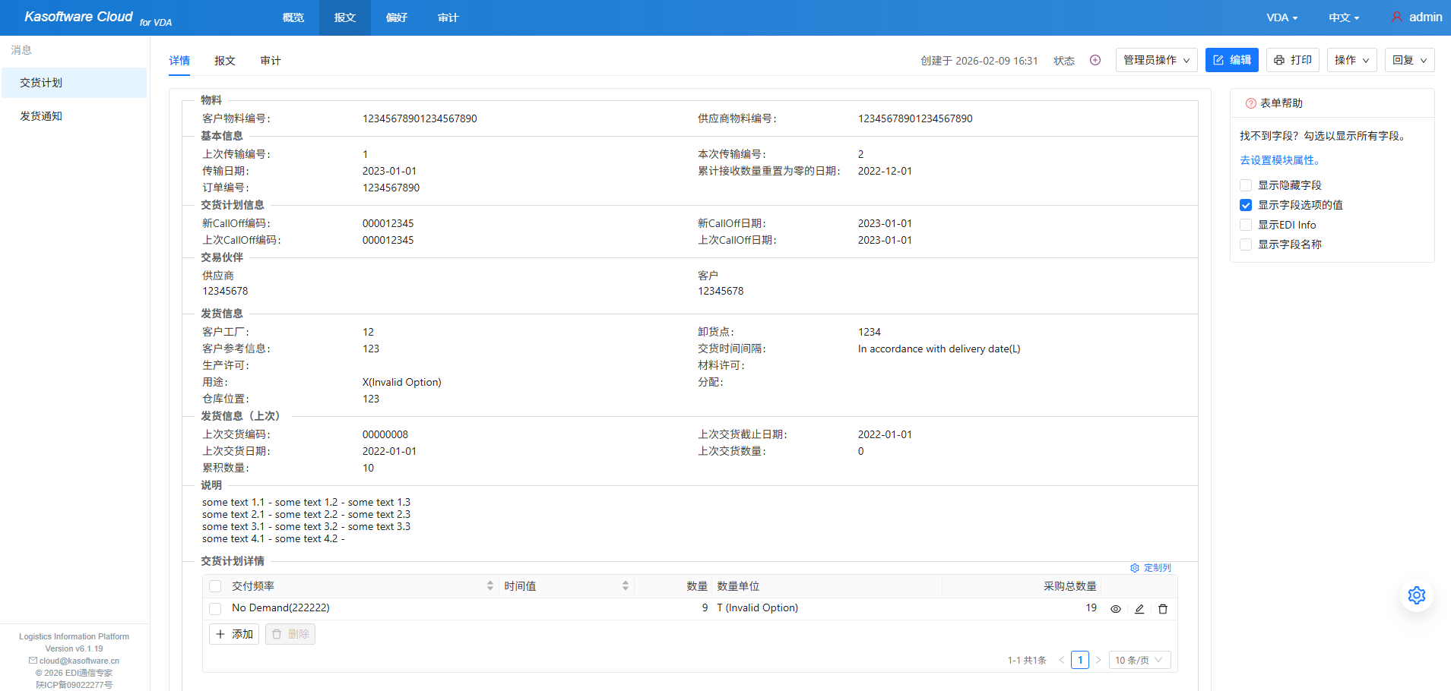Viewport: 1451px width, 691px height.
Task: Switch to the 报文 detail tab
Action: tap(224, 61)
